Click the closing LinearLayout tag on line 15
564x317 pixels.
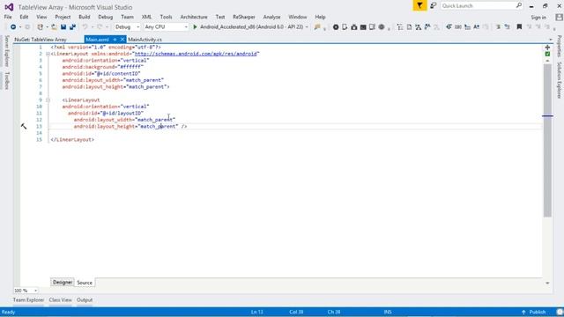point(72,139)
